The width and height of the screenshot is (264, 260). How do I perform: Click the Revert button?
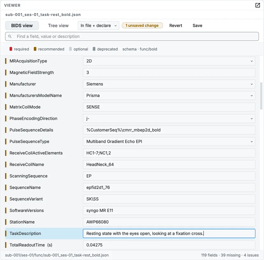tap(176, 26)
